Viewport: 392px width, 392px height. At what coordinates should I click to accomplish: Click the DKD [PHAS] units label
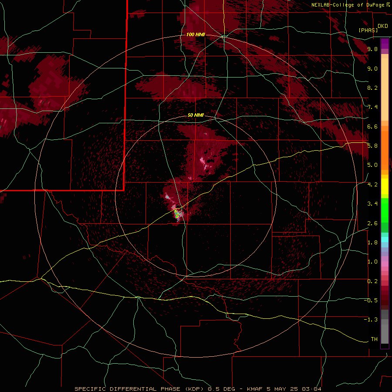tap(373, 28)
